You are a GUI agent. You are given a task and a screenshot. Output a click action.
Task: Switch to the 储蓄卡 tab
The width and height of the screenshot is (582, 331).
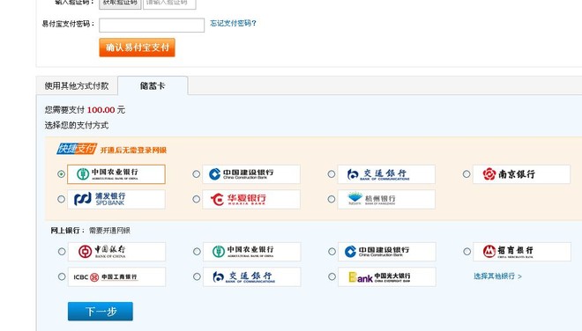pos(153,86)
